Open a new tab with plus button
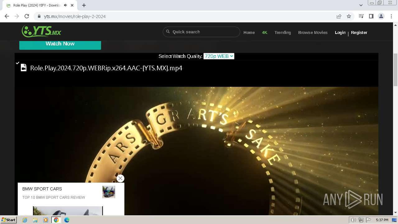 [84, 5]
